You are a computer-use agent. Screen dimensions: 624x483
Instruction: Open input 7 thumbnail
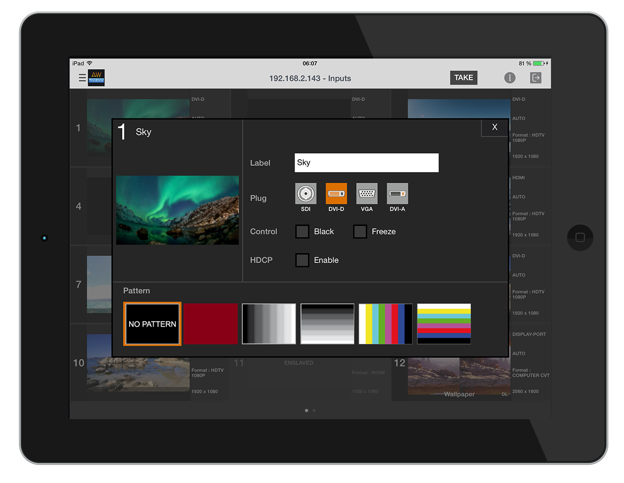click(99, 284)
